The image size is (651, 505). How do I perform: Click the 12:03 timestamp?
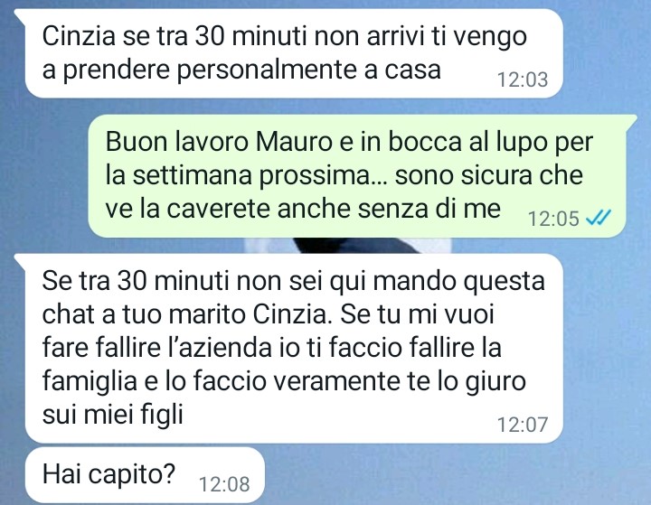[523, 79]
